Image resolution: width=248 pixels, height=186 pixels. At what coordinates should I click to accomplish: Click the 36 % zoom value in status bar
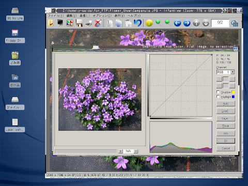tap(87, 175)
